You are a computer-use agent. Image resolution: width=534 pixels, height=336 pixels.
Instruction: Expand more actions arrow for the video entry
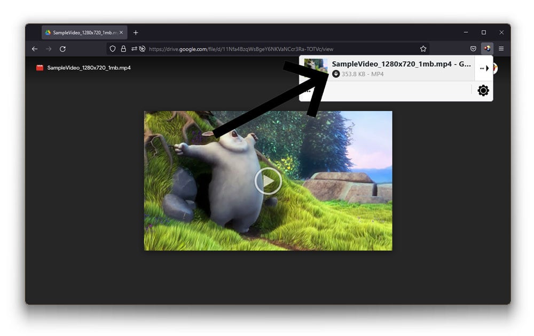[484, 68]
